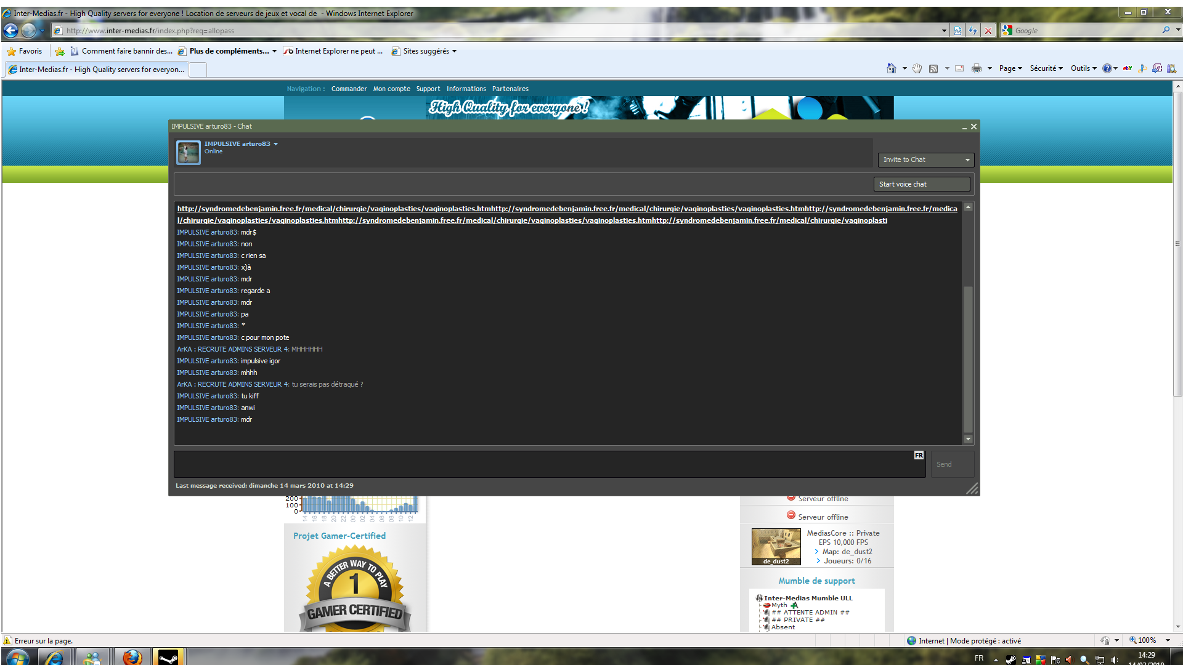Click the Send button in chat
The width and height of the screenshot is (1183, 665).
[x=953, y=464]
